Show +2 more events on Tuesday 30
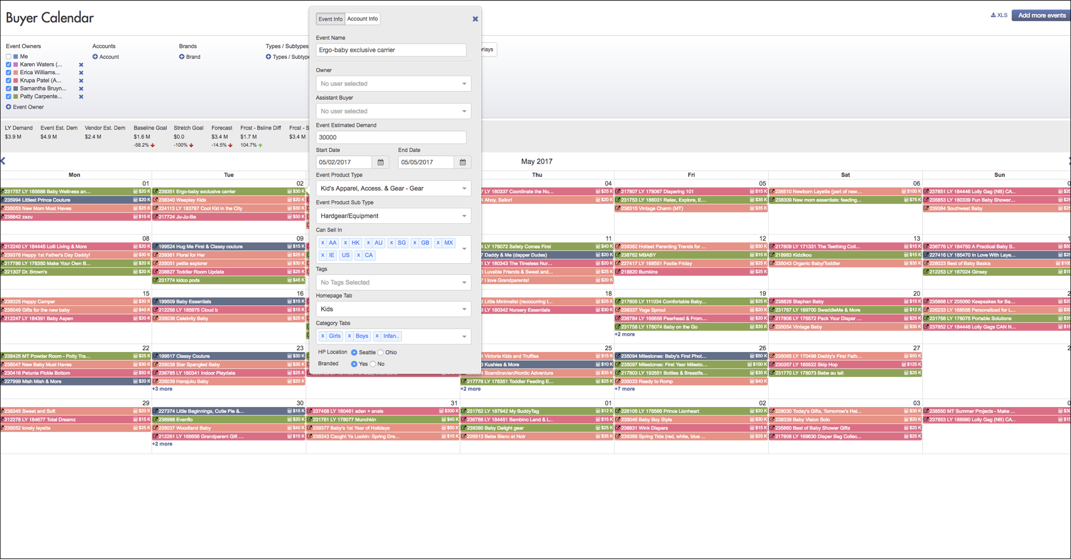Viewport: 1071px width, 559px height. tap(162, 444)
